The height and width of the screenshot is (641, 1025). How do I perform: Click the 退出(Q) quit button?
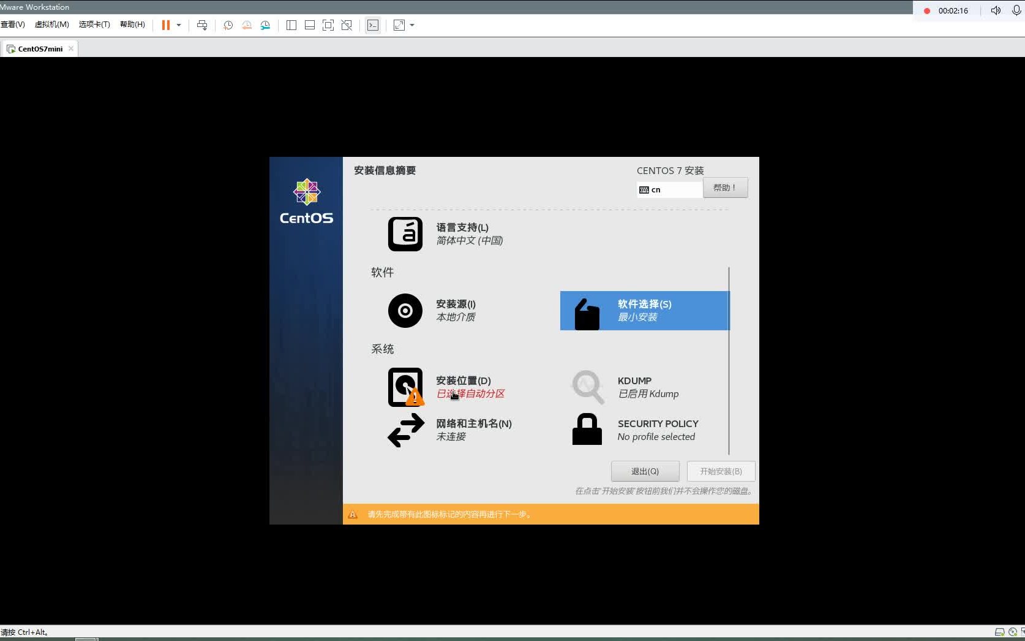645,471
